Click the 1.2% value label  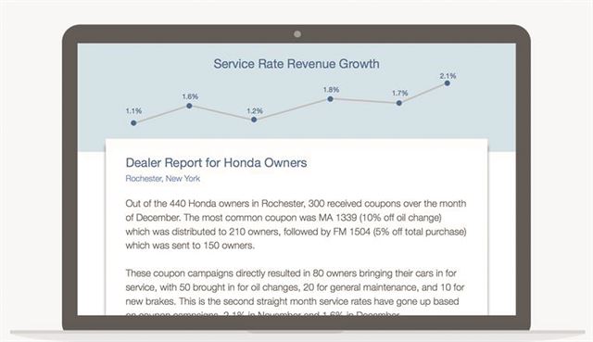click(x=255, y=111)
